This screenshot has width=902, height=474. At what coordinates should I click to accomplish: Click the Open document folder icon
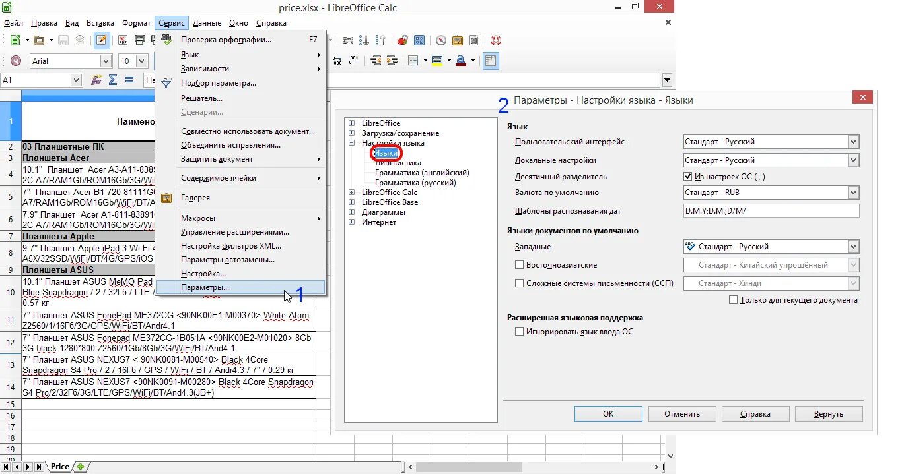click(x=39, y=40)
